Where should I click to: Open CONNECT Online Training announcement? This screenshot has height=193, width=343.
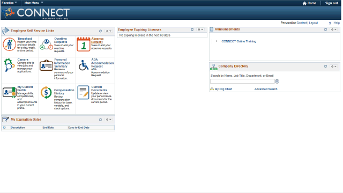click(x=239, y=41)
